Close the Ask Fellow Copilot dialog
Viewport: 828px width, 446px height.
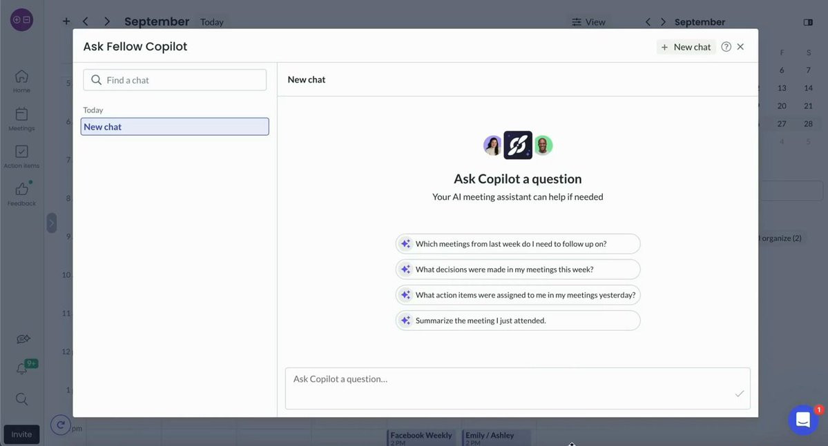coord(740,47)
